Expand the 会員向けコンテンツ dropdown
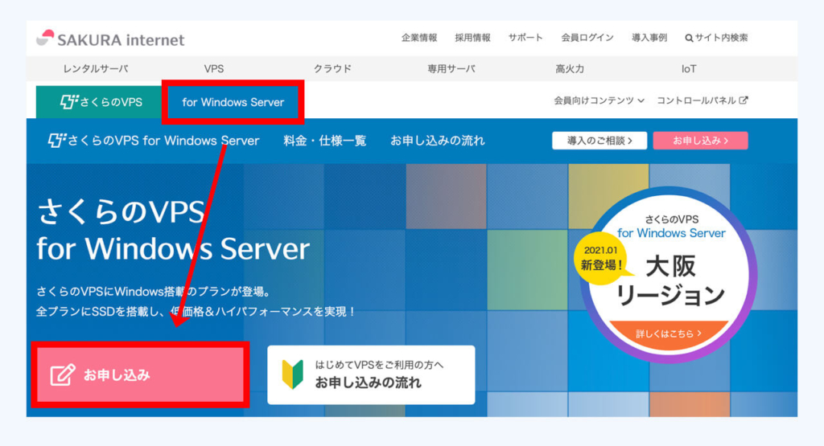The image size is (824, 446). [599, 100]
